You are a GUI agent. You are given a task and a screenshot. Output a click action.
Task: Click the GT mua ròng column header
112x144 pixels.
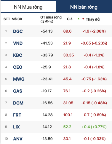coord(51,19)
